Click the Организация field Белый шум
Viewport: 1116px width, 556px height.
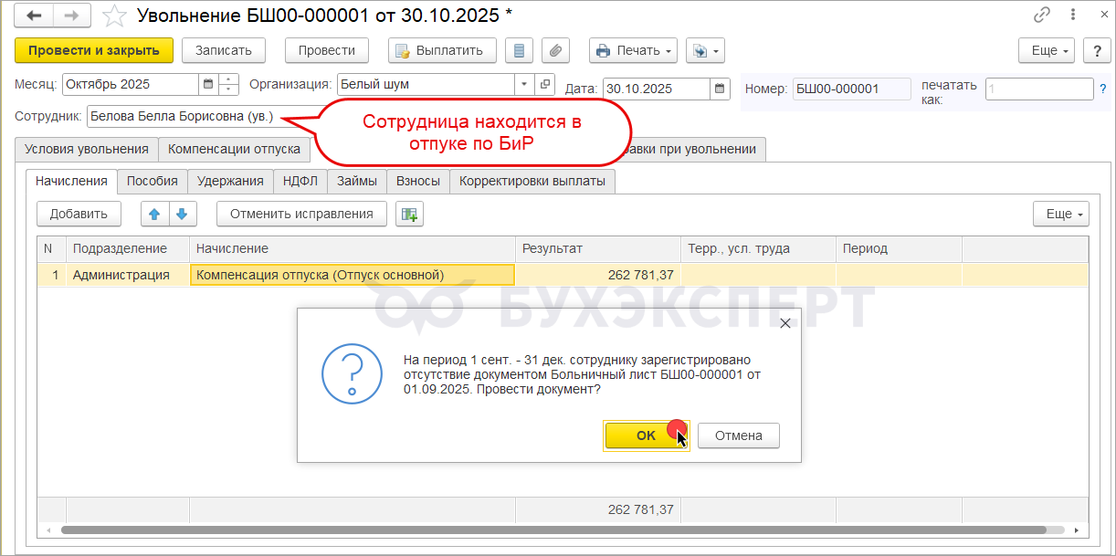[426, 84]
